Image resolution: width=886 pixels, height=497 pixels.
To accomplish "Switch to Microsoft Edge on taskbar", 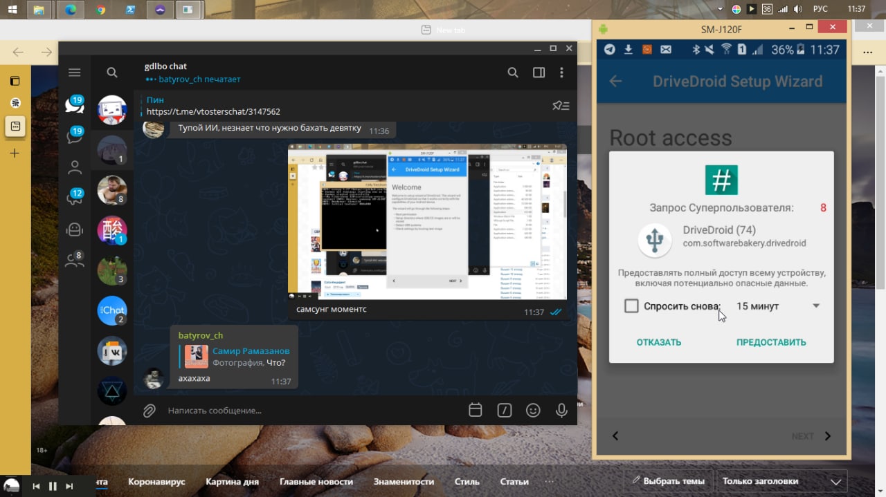I will [x=71, y=9].
